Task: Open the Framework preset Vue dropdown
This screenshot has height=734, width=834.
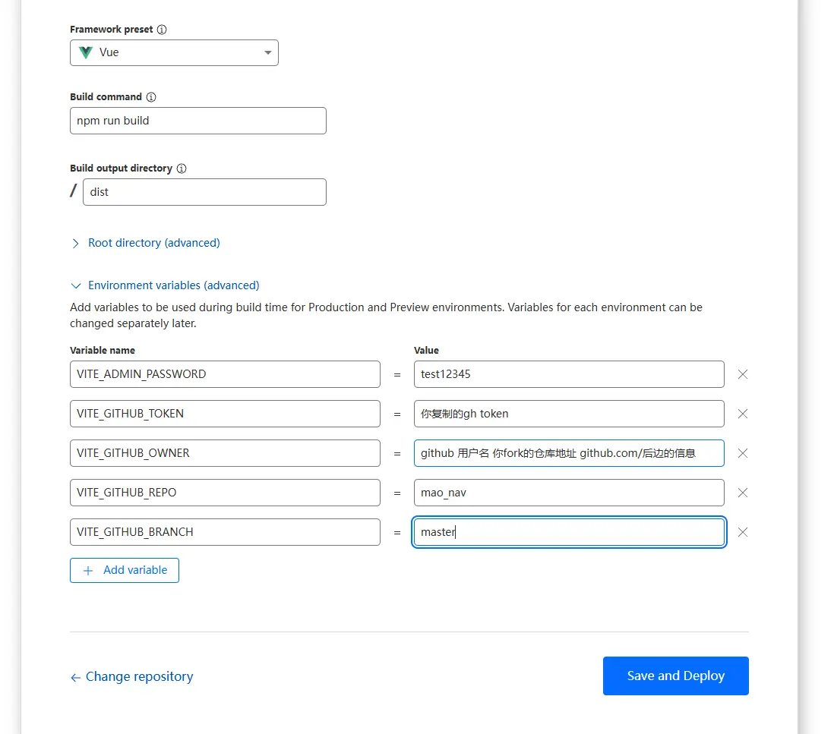Action: pyautogui.click(x=174, y=53)
